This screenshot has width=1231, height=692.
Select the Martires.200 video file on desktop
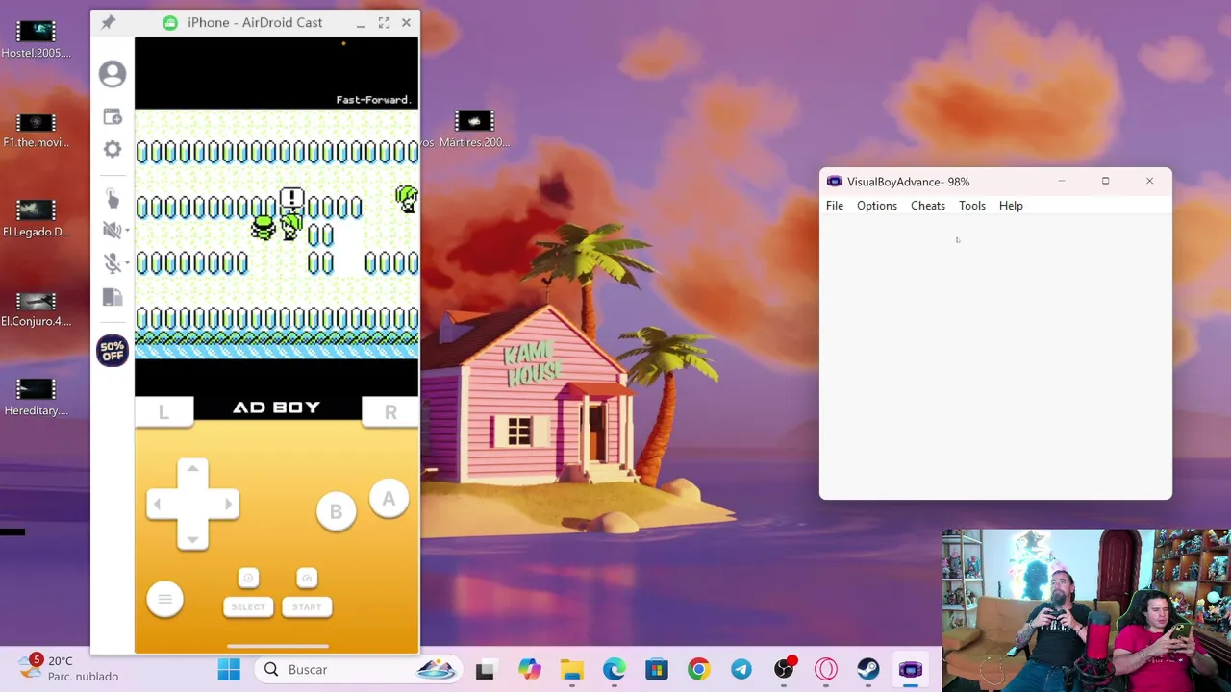474,130
